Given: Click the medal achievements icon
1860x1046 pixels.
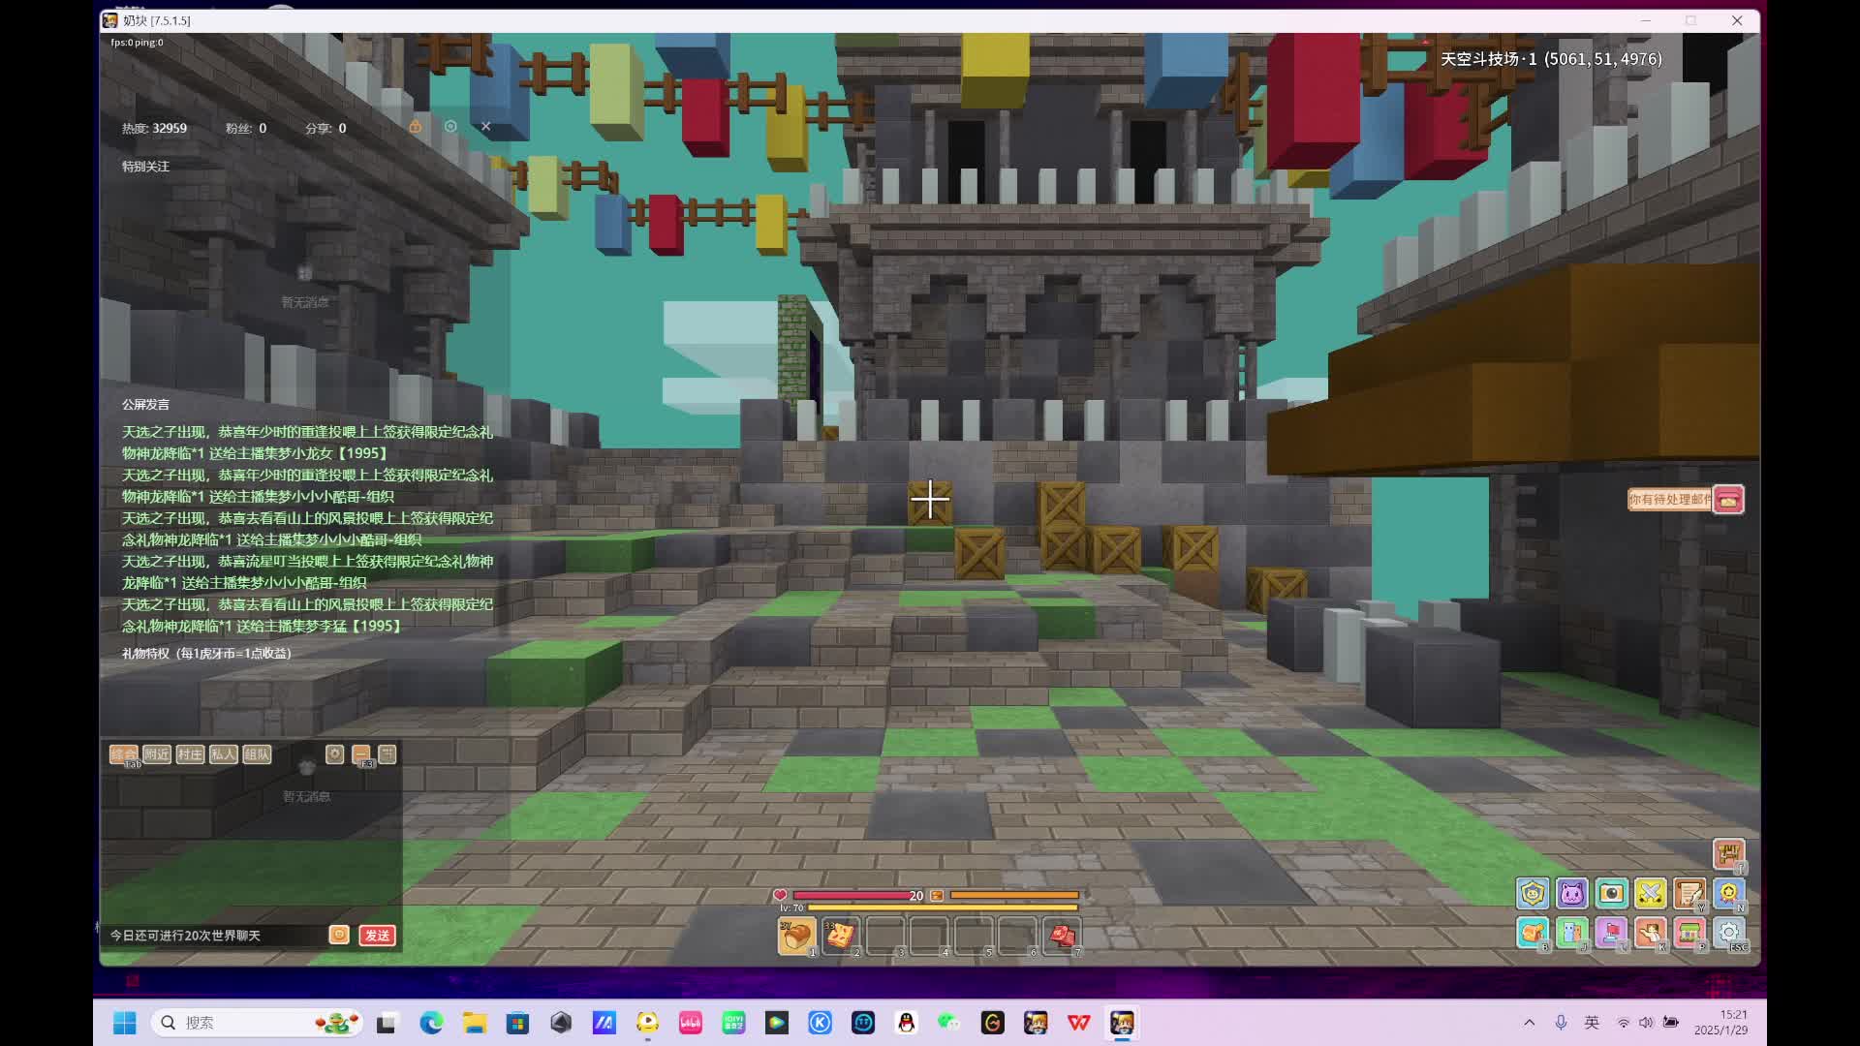Looking at the screenshot, I should pos(1729,893).
